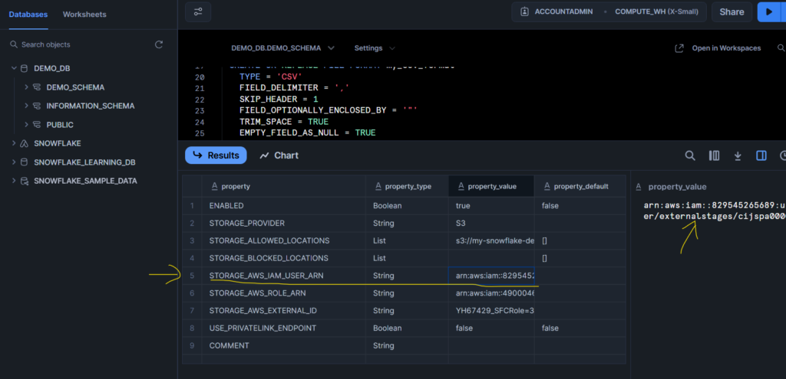Expand the INFORMATION_SCHEMA node
This screenshot has height=379, width=786.
coord(26,106)
